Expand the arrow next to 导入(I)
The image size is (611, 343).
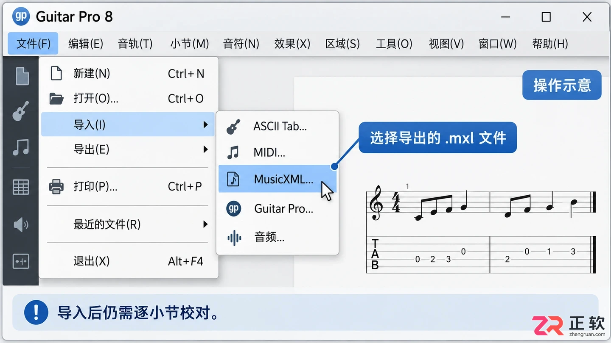[205, 124]
